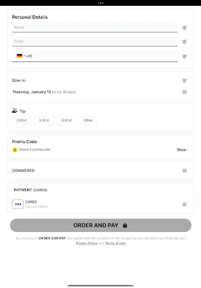Viewport: 201px width, 288px height.
Task: Edit the CARDS payment method
Action: click(x=184, y=204)
